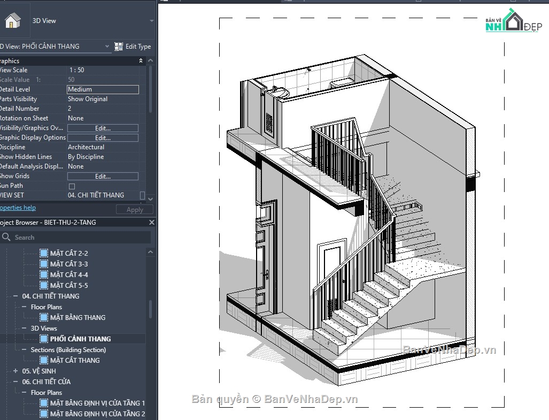Click the Edit Type button label

click(x=138, y=46)
